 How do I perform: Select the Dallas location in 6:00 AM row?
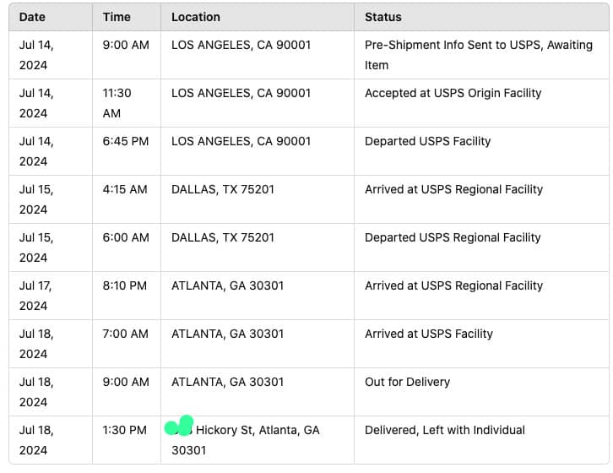tap(222, 237)
